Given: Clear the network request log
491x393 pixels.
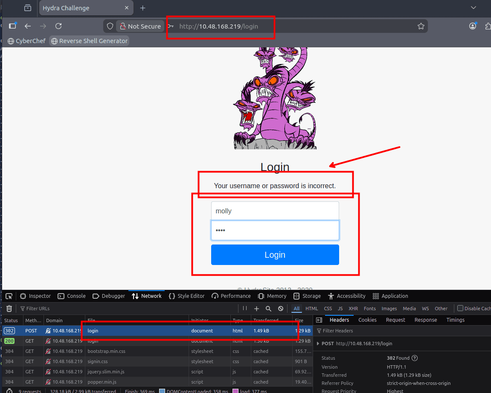Looking at the screenshot, I should pyautogui.click(x=9, y=309).
